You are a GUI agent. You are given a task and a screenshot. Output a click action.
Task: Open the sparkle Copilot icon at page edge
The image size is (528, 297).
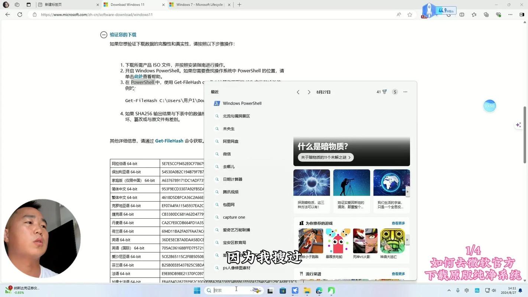tap(518, 125)
